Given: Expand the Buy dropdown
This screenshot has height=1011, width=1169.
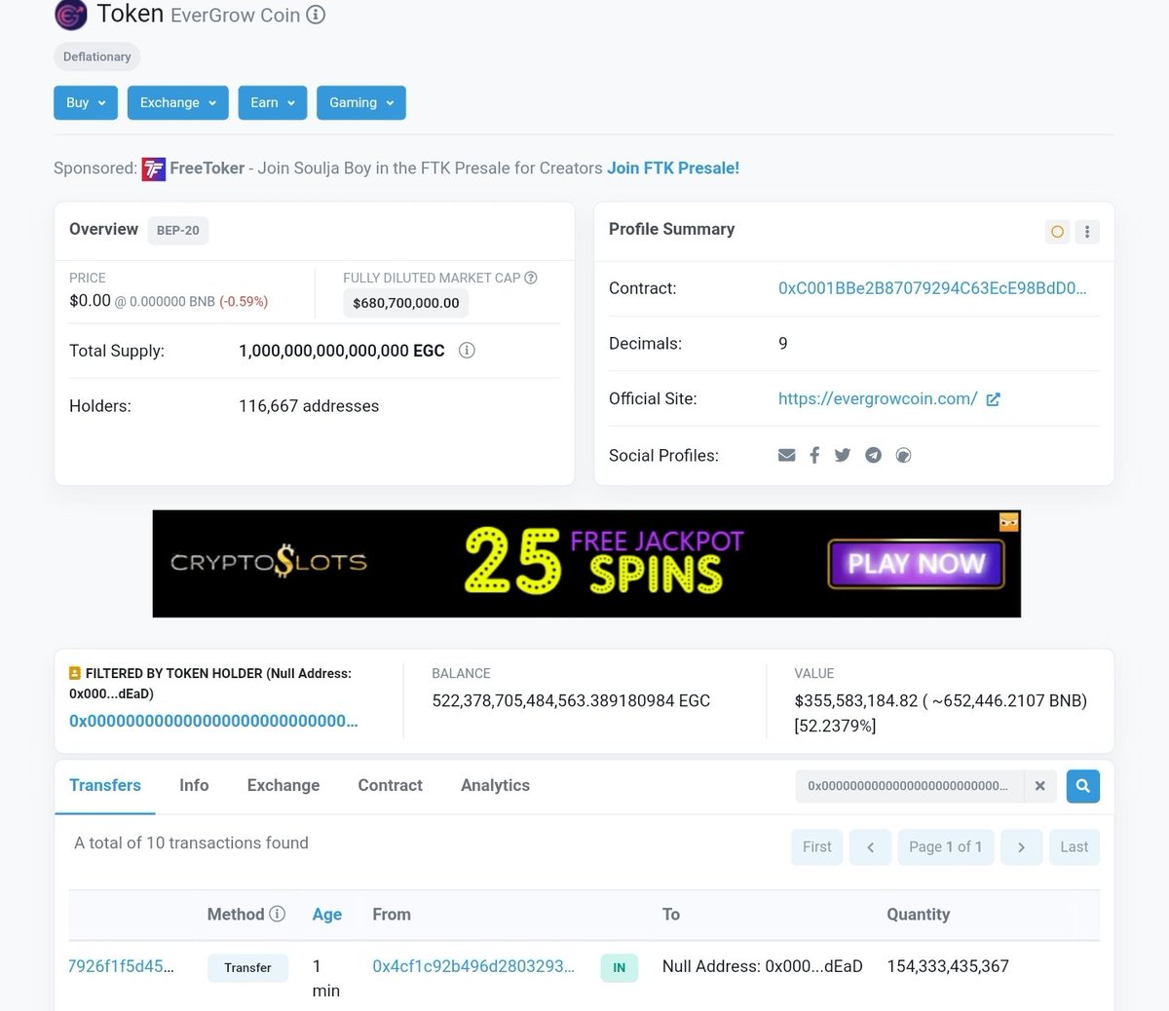Looking at the screenshot, I should click(x=86, y=102).
